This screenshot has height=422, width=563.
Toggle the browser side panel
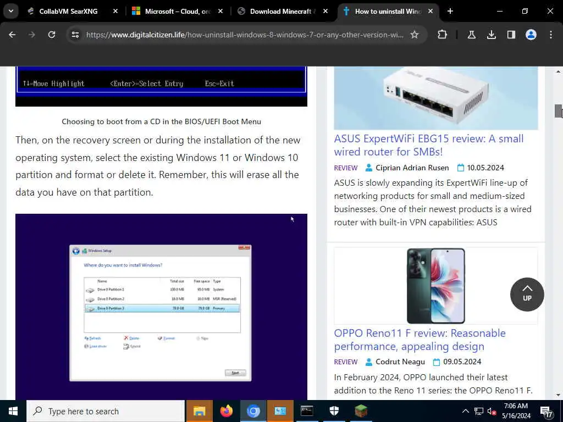pyautogui.click(x=511, y=35)
